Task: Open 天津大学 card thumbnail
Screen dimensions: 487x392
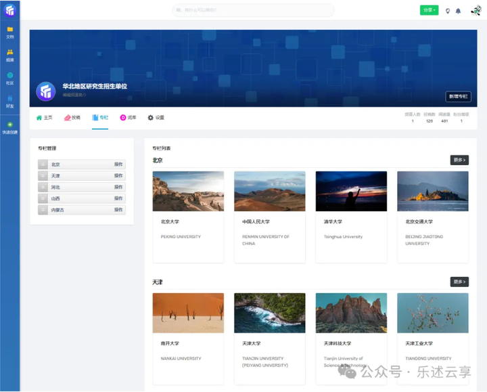Action: [270, 313]
